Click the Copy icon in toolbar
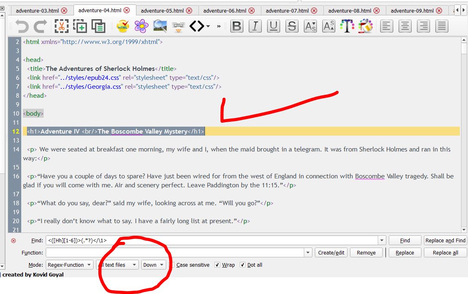 (x=80, y=26)
